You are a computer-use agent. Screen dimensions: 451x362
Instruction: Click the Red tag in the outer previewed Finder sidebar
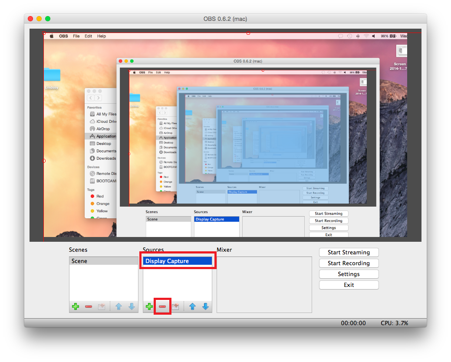(97, 196)
